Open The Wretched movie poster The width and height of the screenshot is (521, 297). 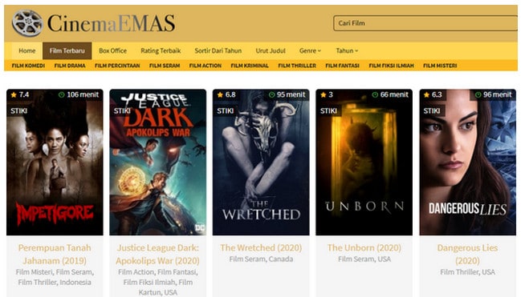pyautogui.click(x=261, y=162)
